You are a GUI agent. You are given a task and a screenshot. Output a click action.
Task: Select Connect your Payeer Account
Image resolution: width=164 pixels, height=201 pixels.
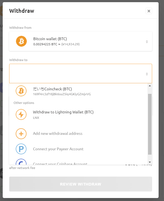58,149
